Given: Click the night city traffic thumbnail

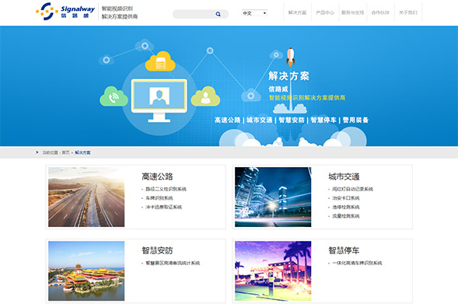Looking at the screenshot, I should 273,197.
